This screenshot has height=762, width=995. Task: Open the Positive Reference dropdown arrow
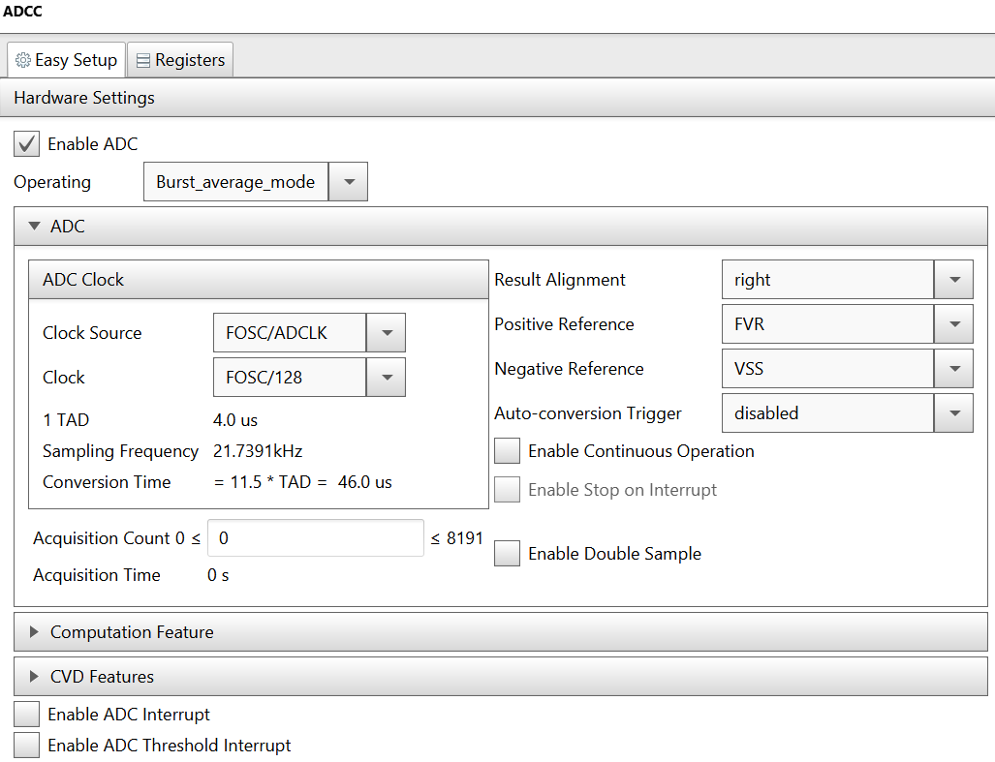[953, 324]
